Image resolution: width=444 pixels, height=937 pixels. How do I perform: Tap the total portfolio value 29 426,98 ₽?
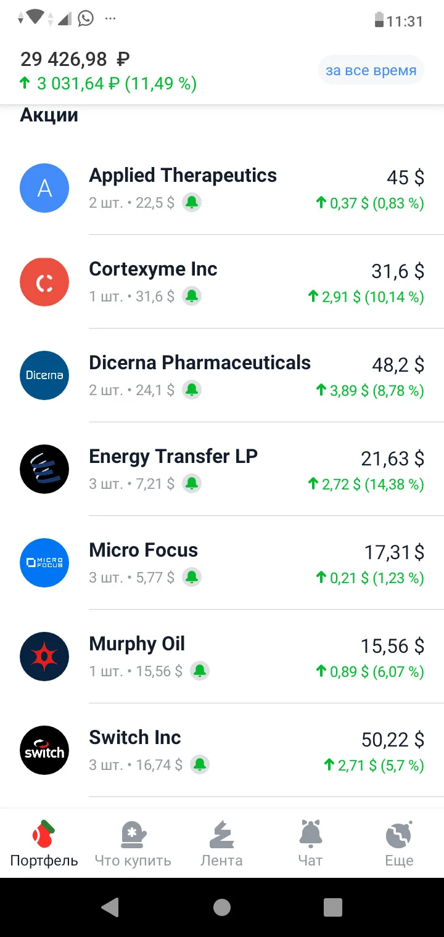(75, 59)
